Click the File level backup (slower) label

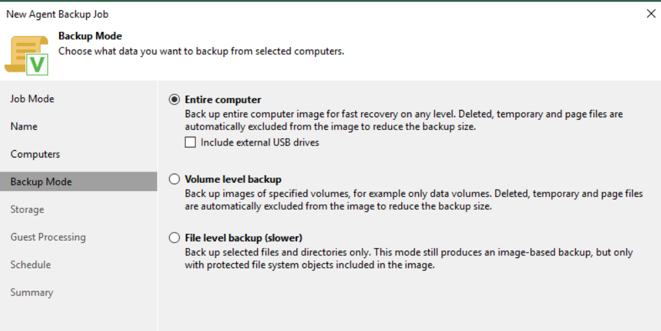[244, 238]
